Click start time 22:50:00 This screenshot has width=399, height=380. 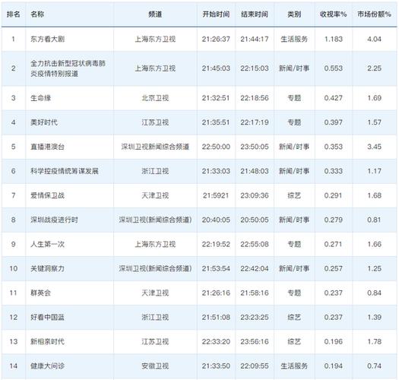tap(216, 147)
